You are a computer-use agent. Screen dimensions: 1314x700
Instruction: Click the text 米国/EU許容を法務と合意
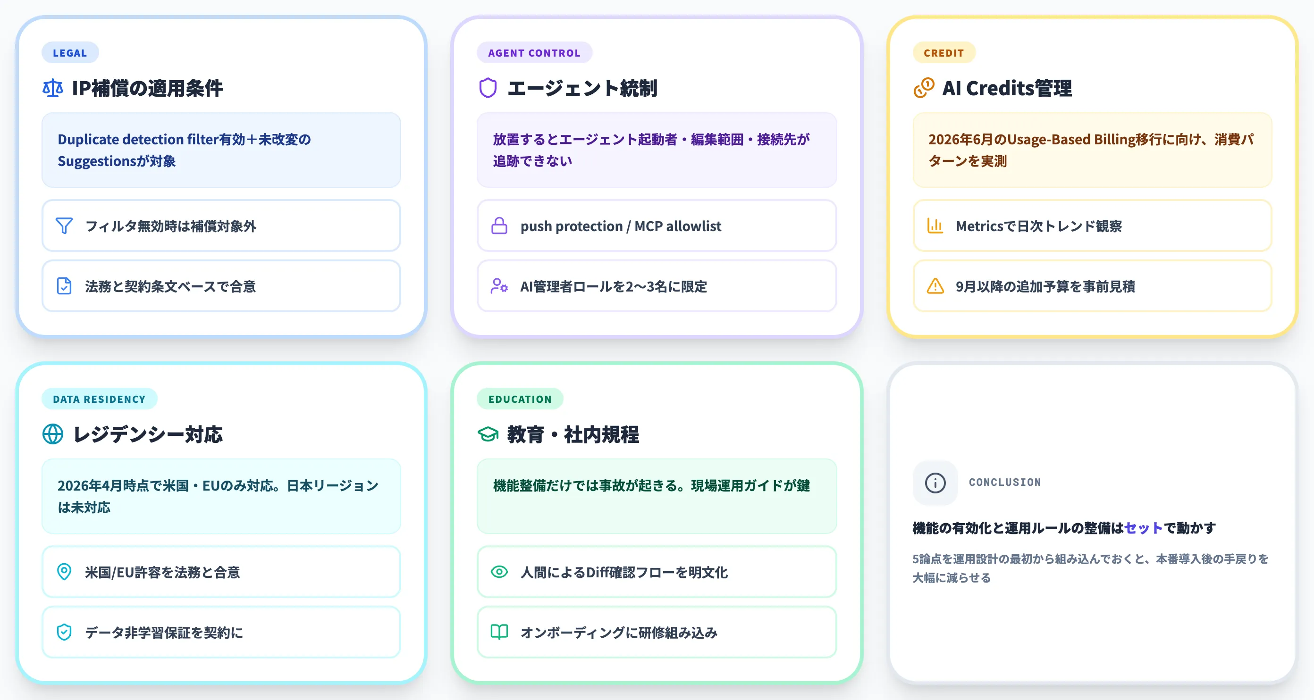(162, 572)
